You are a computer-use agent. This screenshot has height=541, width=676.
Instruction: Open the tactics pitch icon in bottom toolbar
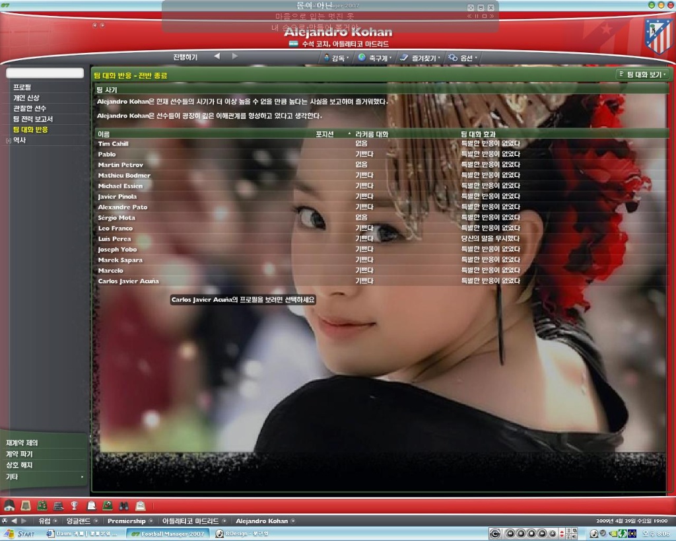[x=42, y=505]
